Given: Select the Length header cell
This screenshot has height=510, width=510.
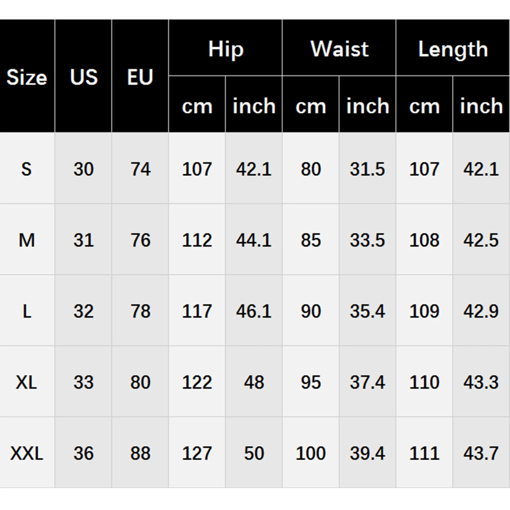Looking at the screenshot, I should click(x=453, y=49).
